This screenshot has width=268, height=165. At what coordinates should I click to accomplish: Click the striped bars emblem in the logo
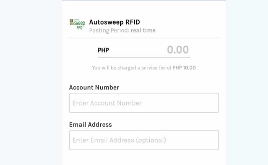click(72, 22)
